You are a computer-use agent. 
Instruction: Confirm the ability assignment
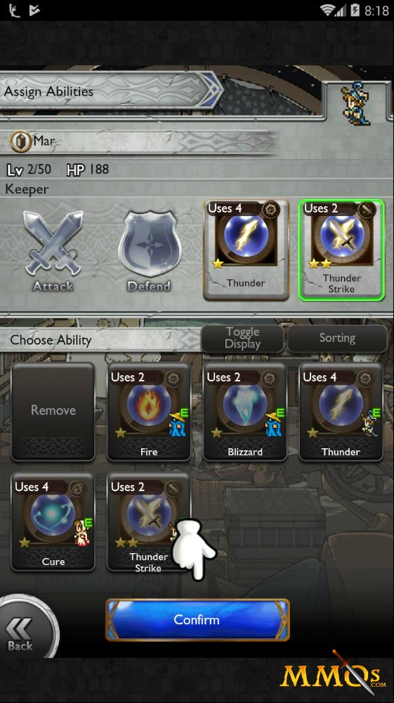(x=197, y=619)
